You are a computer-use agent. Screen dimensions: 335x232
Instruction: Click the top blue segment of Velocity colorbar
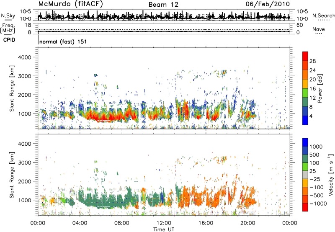click(x=305, y=142)
